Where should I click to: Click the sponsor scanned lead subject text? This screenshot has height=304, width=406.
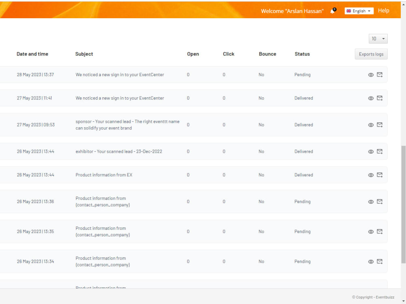[127, 125]
